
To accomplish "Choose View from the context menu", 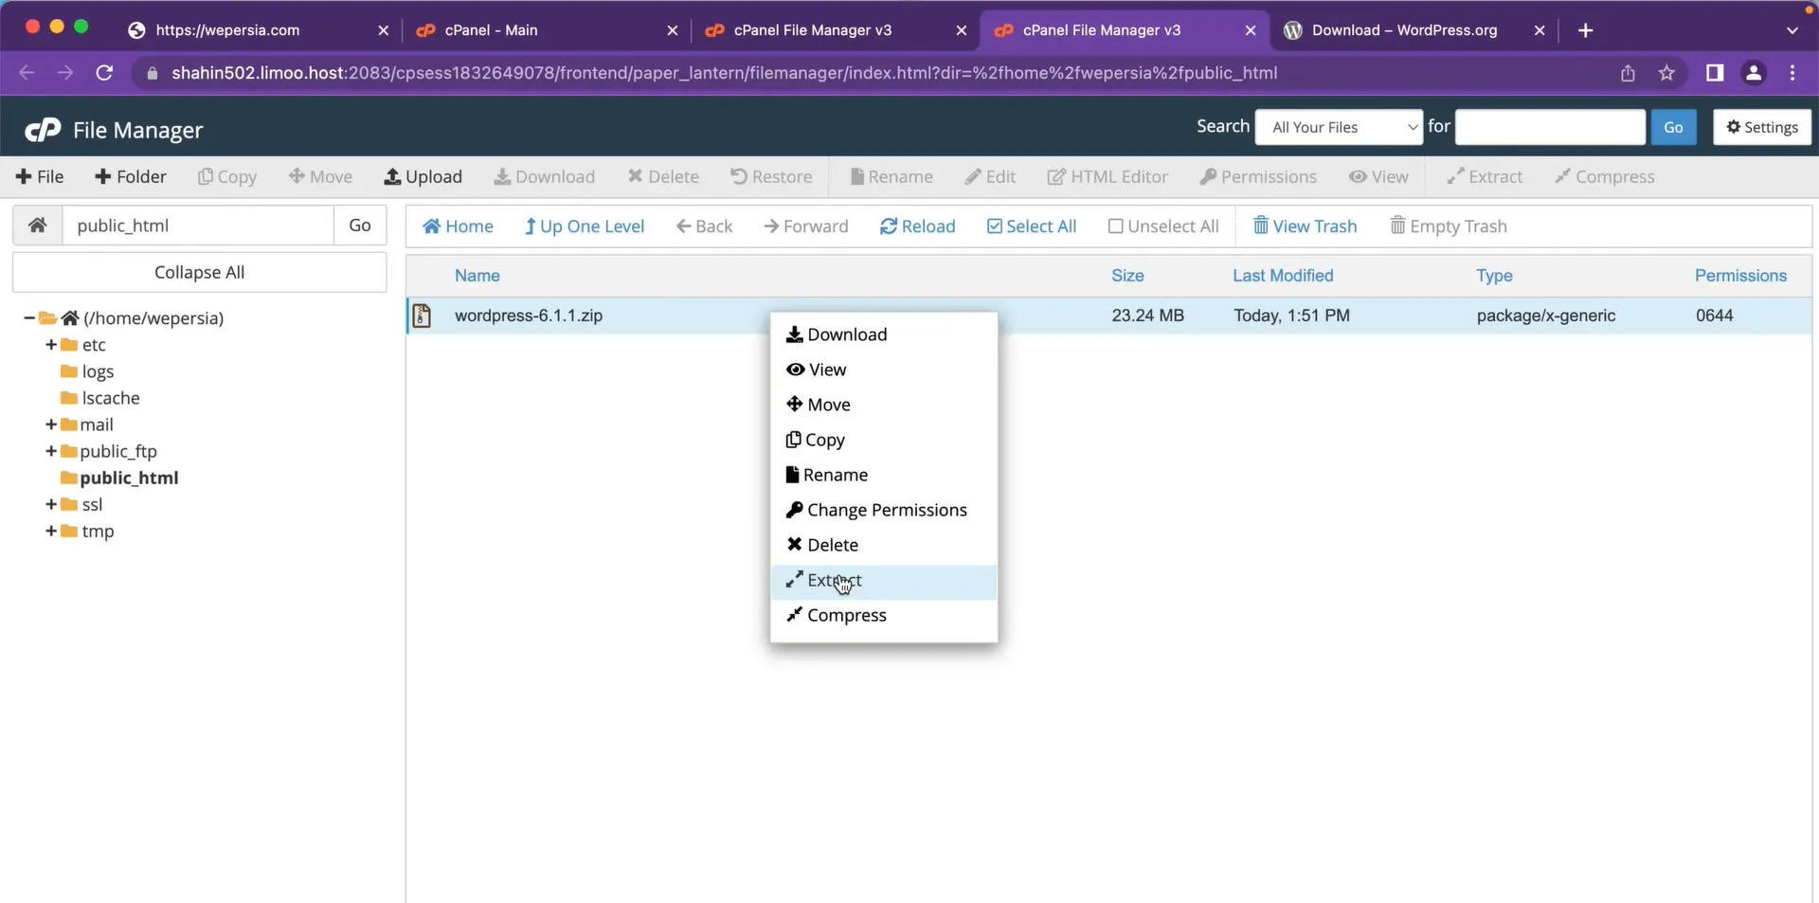I will click(x=883, y=370).
